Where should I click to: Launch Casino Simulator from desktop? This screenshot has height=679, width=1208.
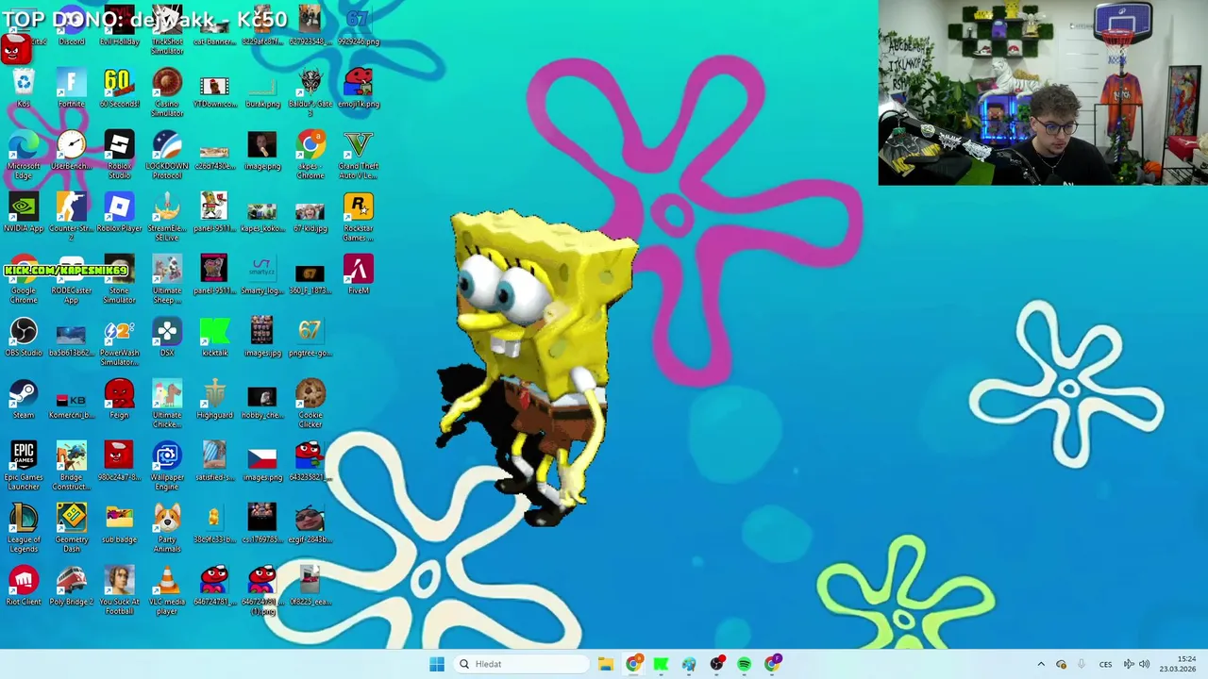(x=167, y=92)
